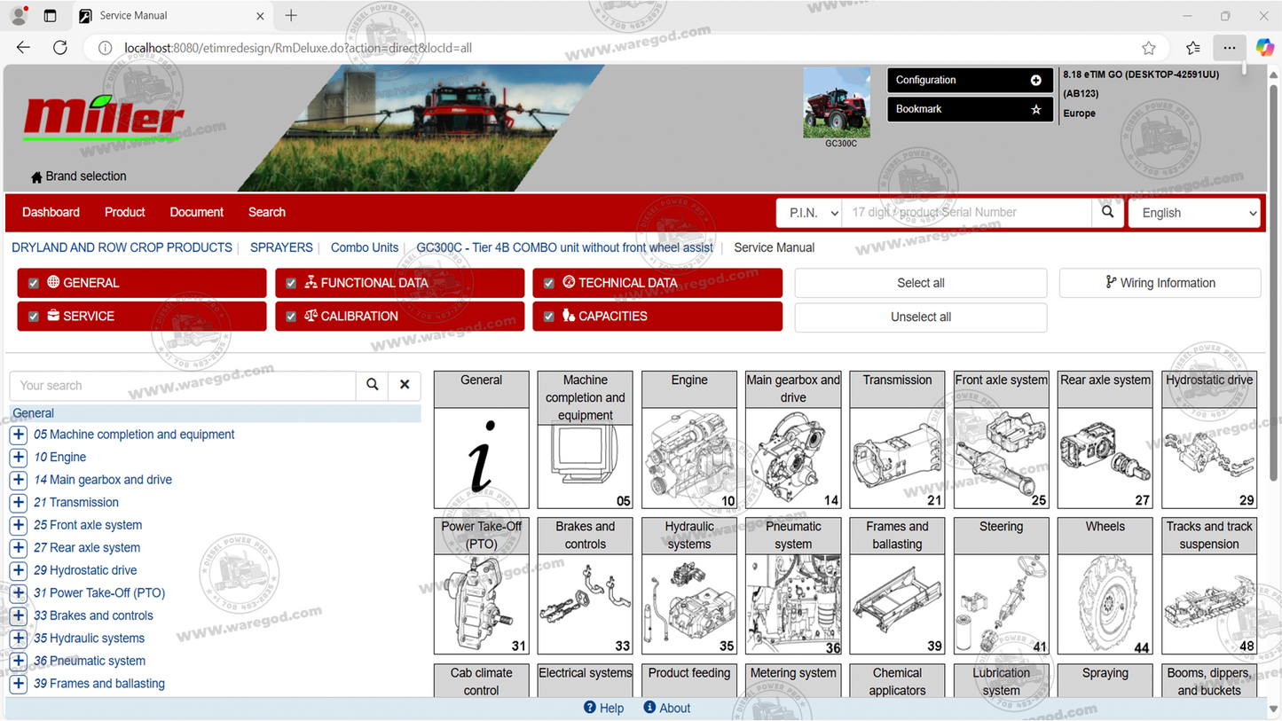The width and height of the screenshot is (1282, 721).
Task: Open Machine completion and equipment tile 05
Action: 585,440
